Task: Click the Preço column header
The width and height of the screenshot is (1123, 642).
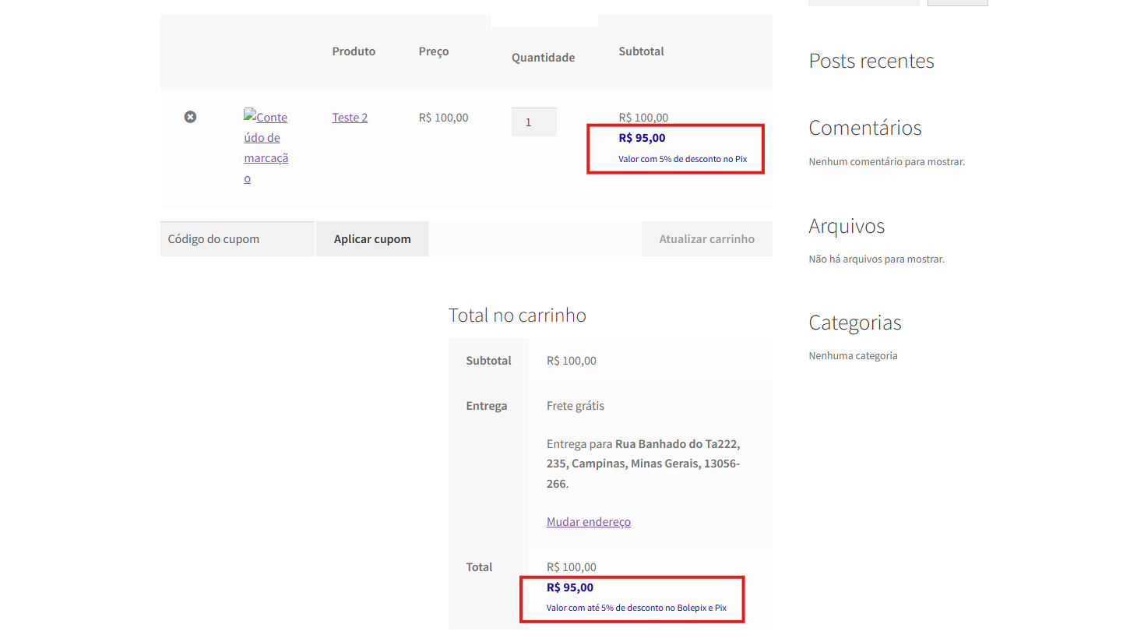Action: 434,51
